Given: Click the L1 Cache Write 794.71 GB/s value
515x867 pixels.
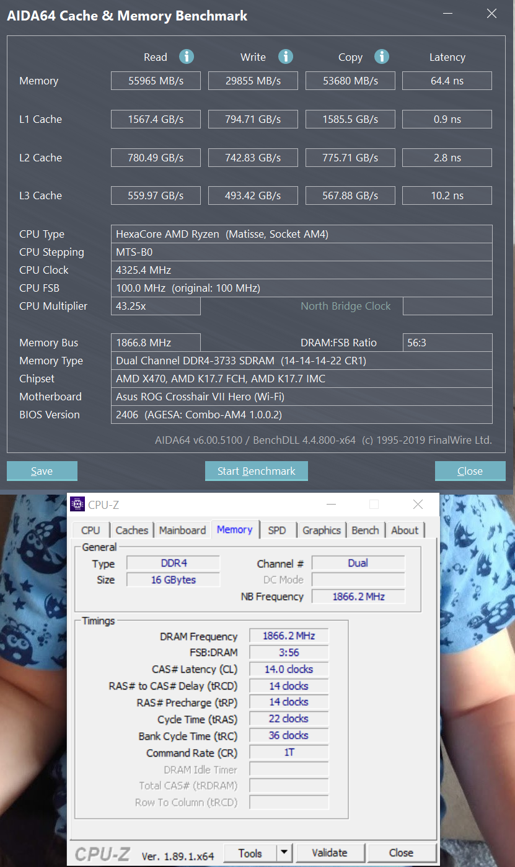Looking at the screenshot, I should click(x=253, y=119).
